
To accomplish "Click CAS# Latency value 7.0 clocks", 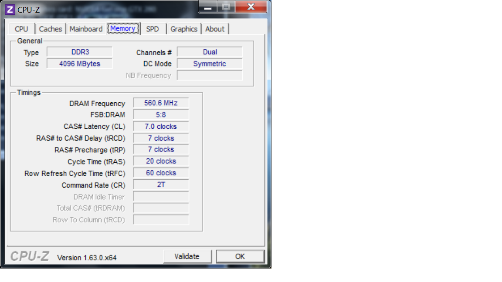I will pos(161,126).
